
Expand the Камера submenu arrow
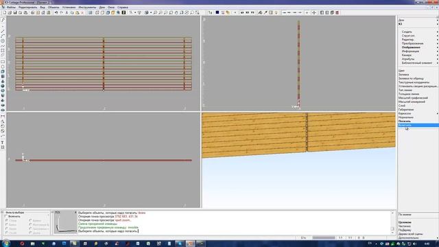(437, 55)
